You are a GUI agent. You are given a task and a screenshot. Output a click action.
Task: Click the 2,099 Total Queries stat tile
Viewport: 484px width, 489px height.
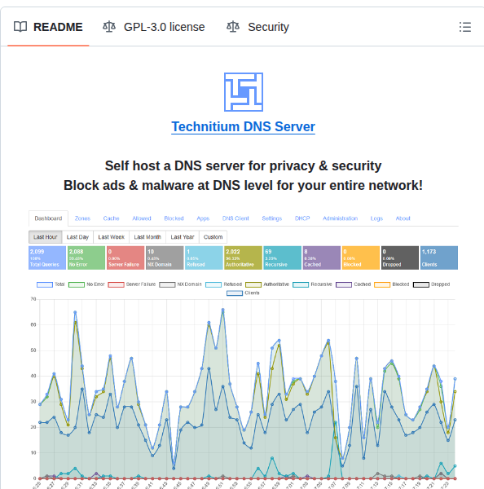pyautogui.click(x=47, y=258)
